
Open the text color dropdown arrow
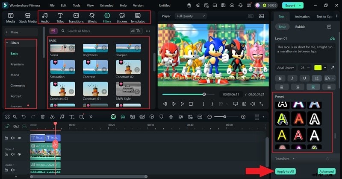pyautogui.click(x=325, y=68)
